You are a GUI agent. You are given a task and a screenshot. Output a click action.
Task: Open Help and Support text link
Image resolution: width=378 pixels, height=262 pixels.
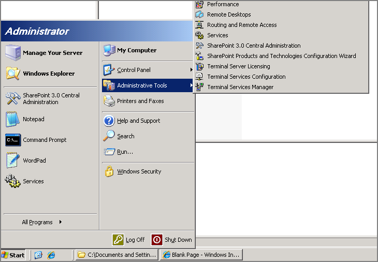pos(138,121)
